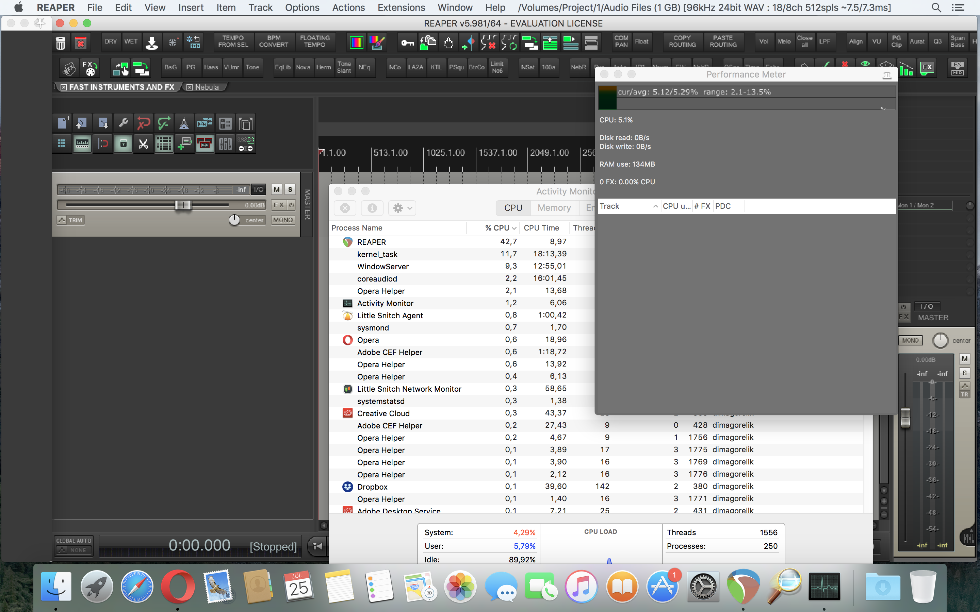Click the scissors split tool icon

click(x=143, y=144)
